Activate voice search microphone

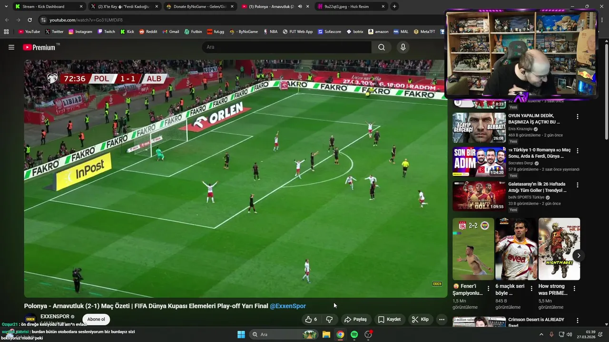403,47
